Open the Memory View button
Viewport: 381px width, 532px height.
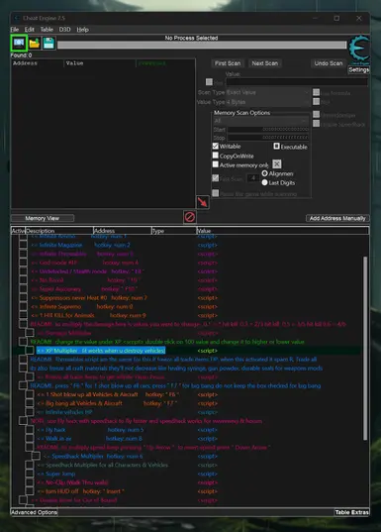click(x=43, y=218)
